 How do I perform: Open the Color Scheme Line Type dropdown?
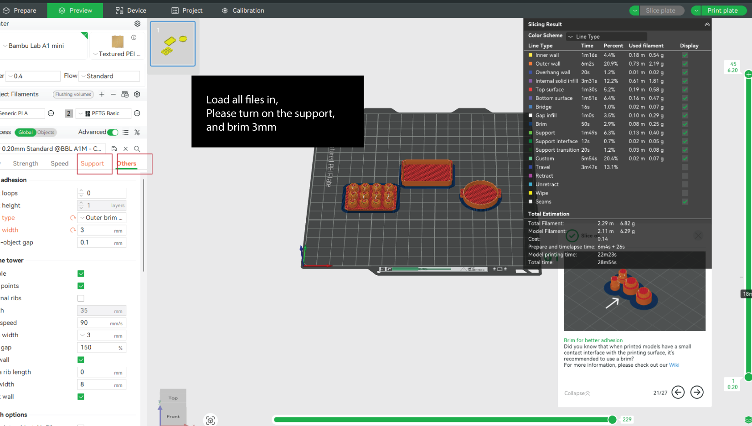point(606,36)
